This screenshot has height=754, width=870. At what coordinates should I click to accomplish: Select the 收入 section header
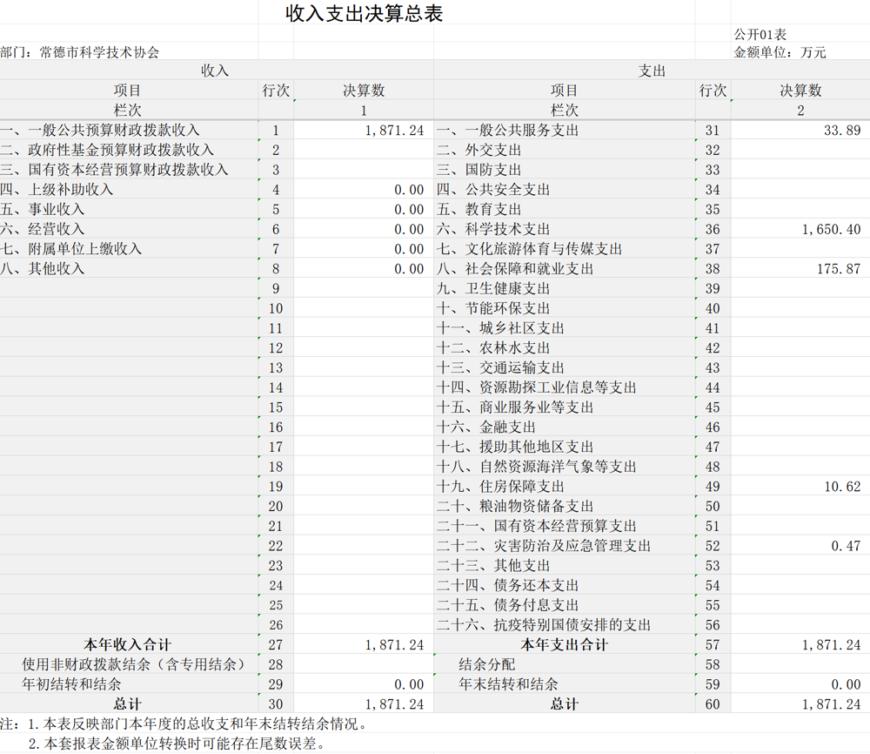215,71
